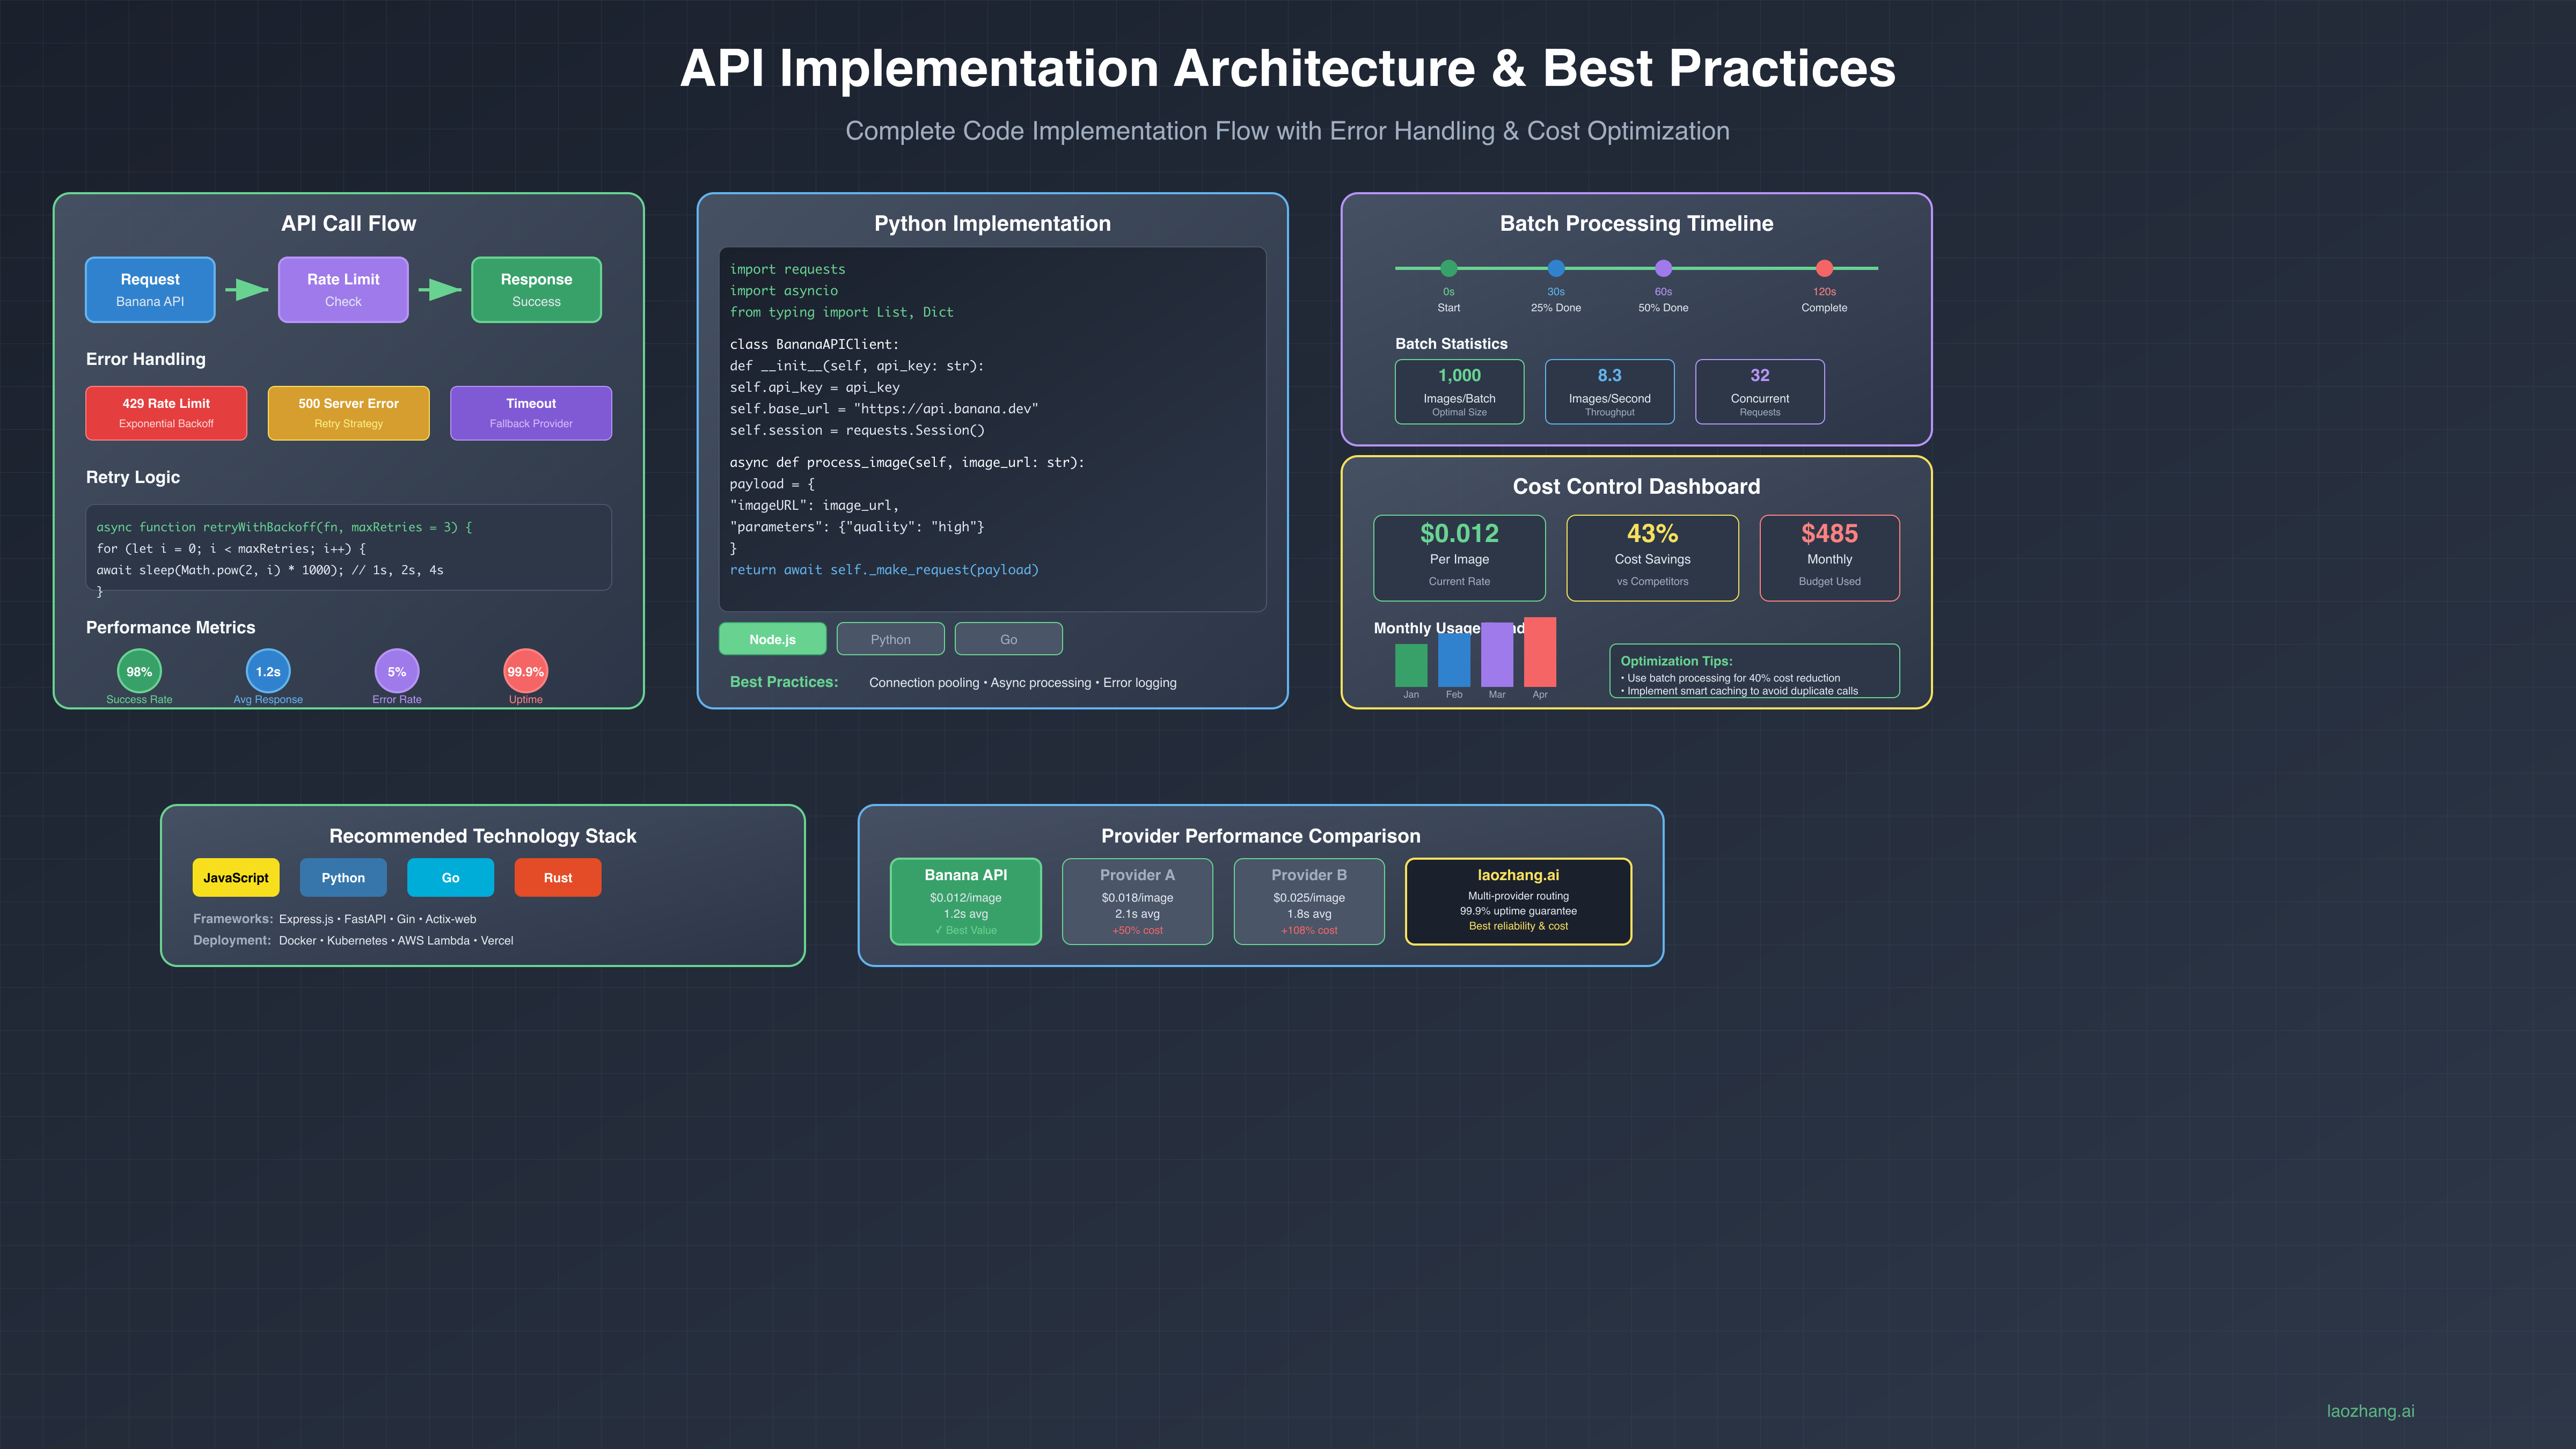Click the $0.012 Per Image cost card
2576x1449 pixels.
[x=1459, y=558]
